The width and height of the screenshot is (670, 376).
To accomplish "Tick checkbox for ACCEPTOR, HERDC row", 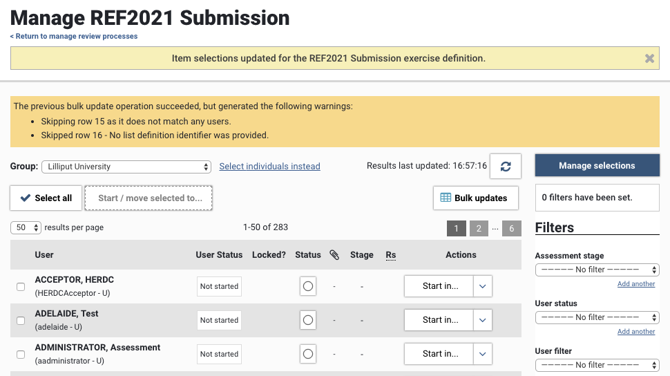I will pos(21,286).
